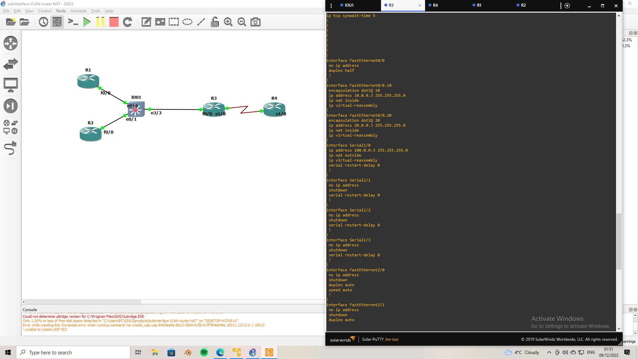Zoom in on the topology canvas
Image resolution: width=638 pixels, height=359 pixels.
[x=228, y=22]
